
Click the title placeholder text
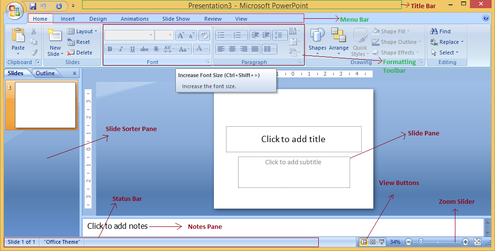click(293, 139)
